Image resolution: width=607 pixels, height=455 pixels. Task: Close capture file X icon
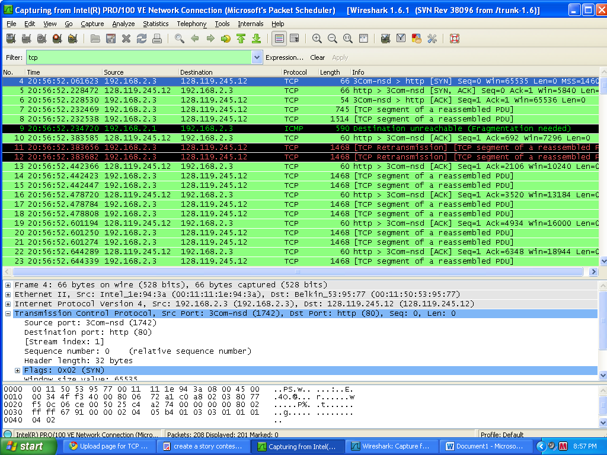(126, 39)
